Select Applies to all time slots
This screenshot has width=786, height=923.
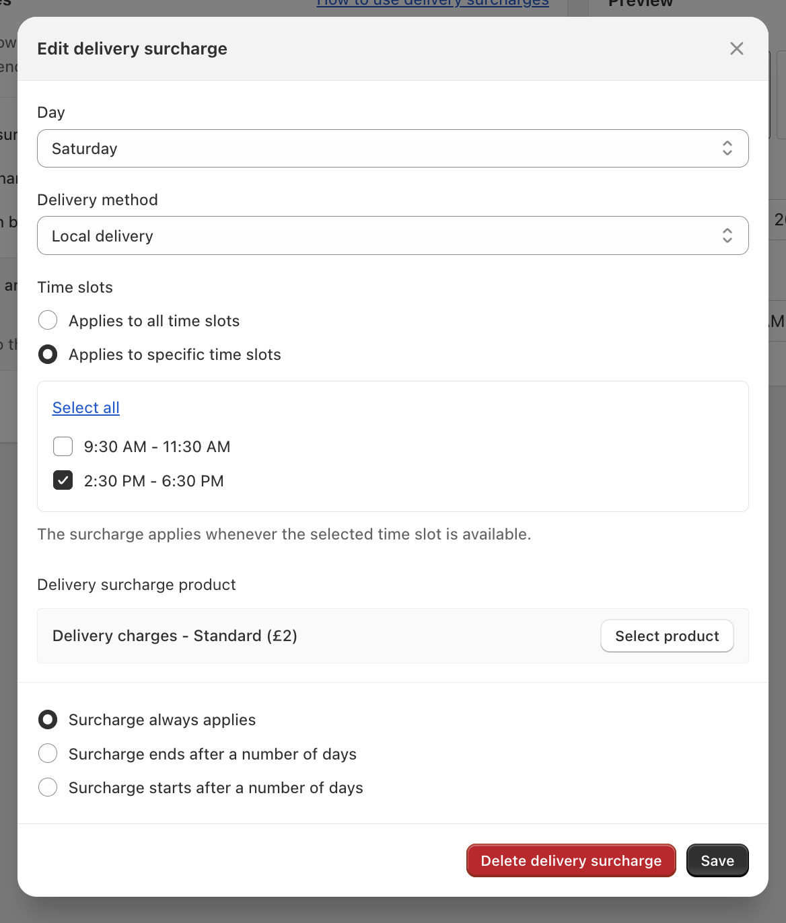coord(48,320)
